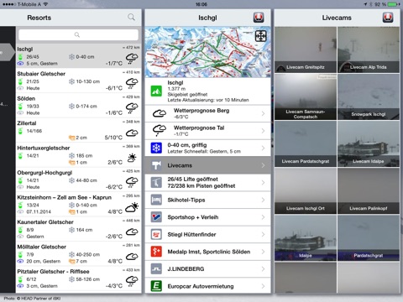Click chevron on Sportshop + Verleih row
The image size is (403, 302).
(263, 217)
